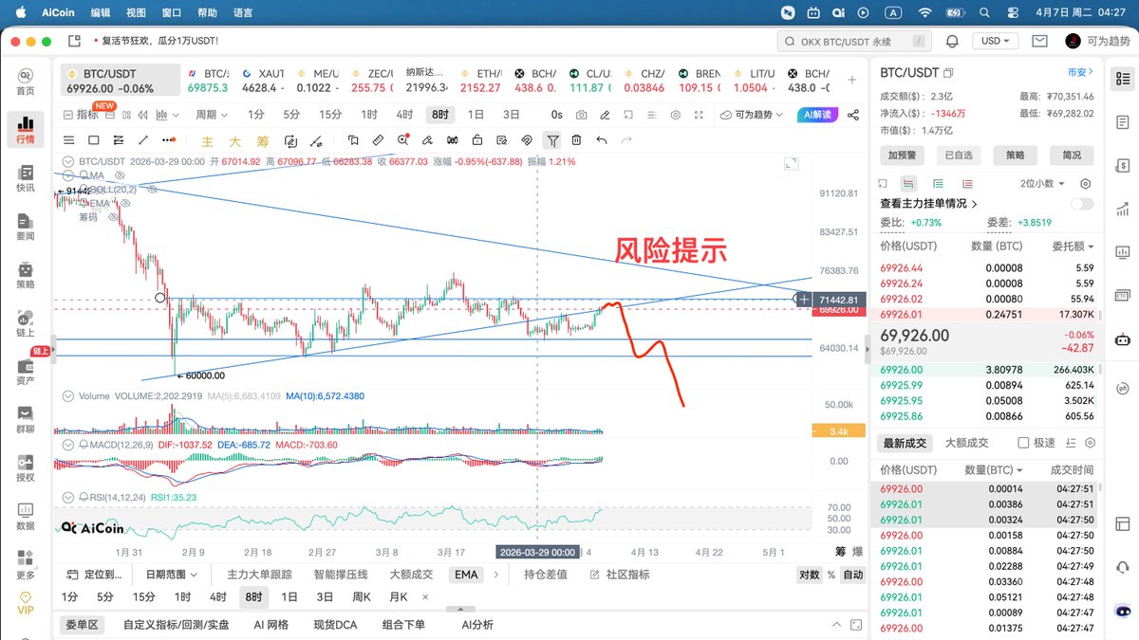1139x640 pixels.
Task: Open the 视图 menu in the menu bar
Action: point(136,13)
